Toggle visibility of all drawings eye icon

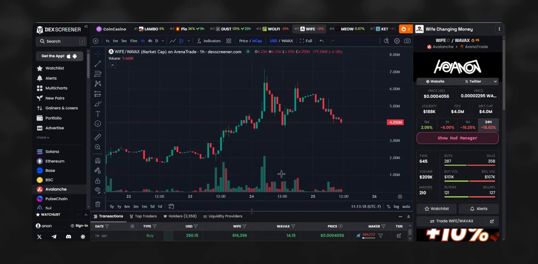(98, 190)
